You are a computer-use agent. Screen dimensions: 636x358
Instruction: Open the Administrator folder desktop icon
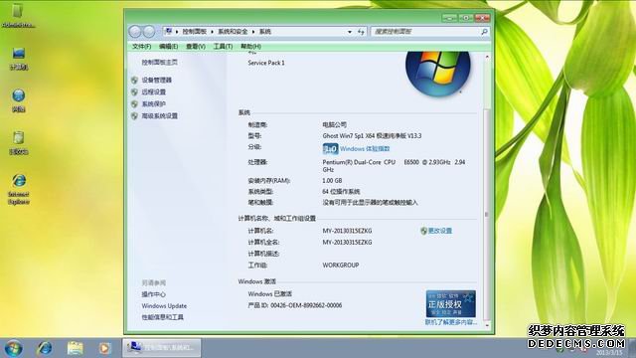tap(18, 16)
